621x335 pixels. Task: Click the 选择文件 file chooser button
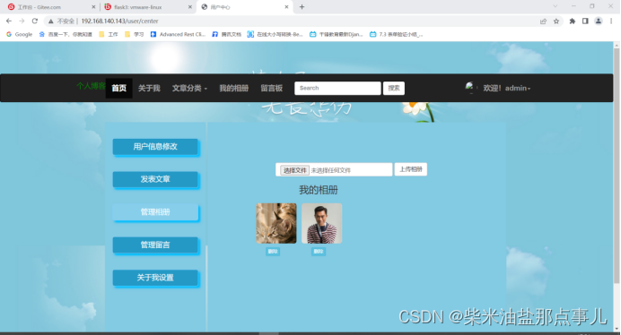[294, 170]
